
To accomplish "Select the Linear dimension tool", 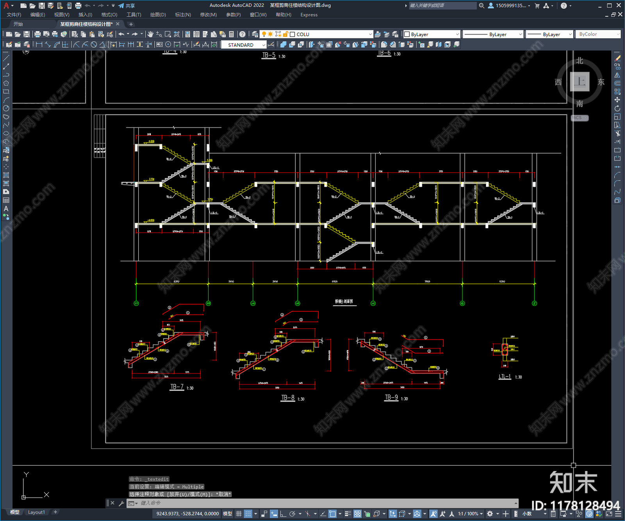I will point(39,45).
